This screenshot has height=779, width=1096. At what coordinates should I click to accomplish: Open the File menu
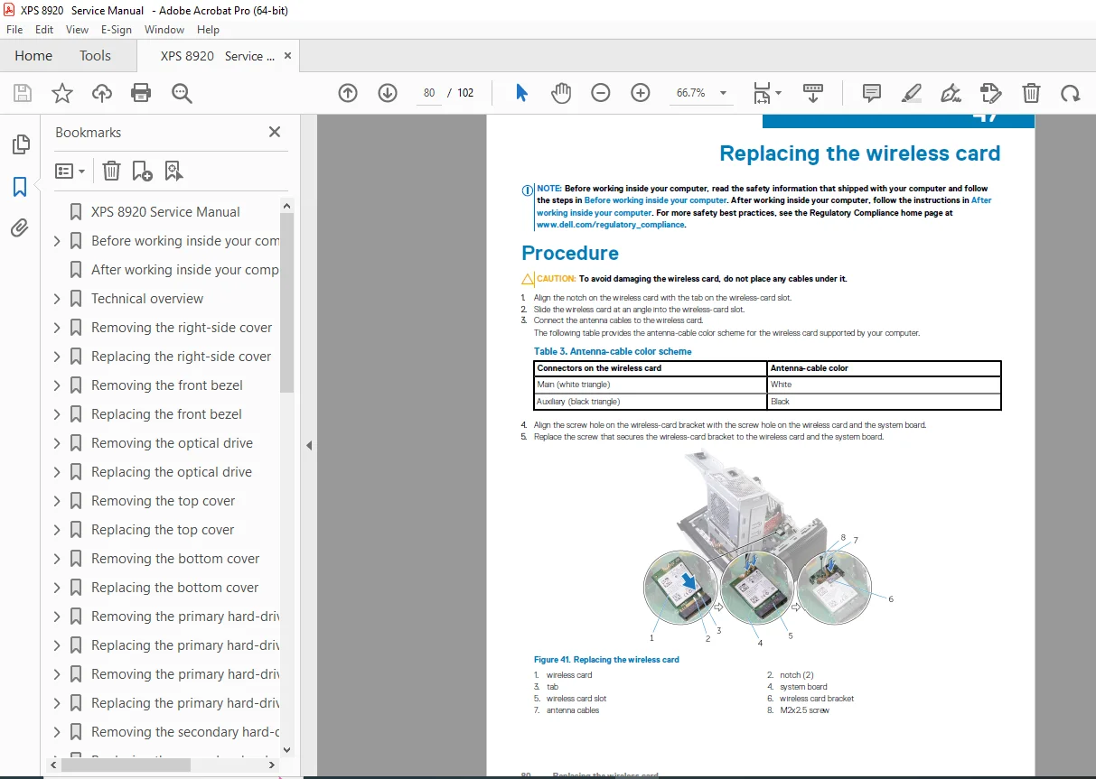pyautogui.click(x=14, y=30)
